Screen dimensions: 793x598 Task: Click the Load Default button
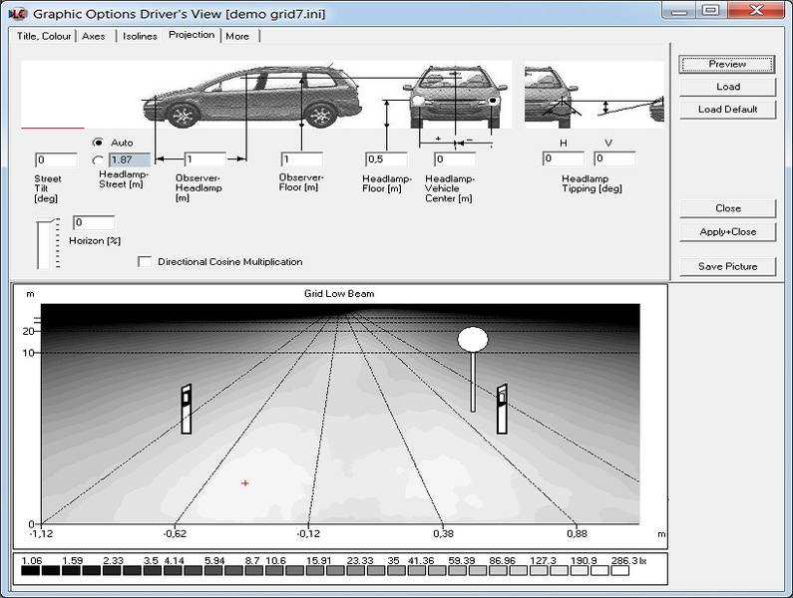click(x=727, y=110)
